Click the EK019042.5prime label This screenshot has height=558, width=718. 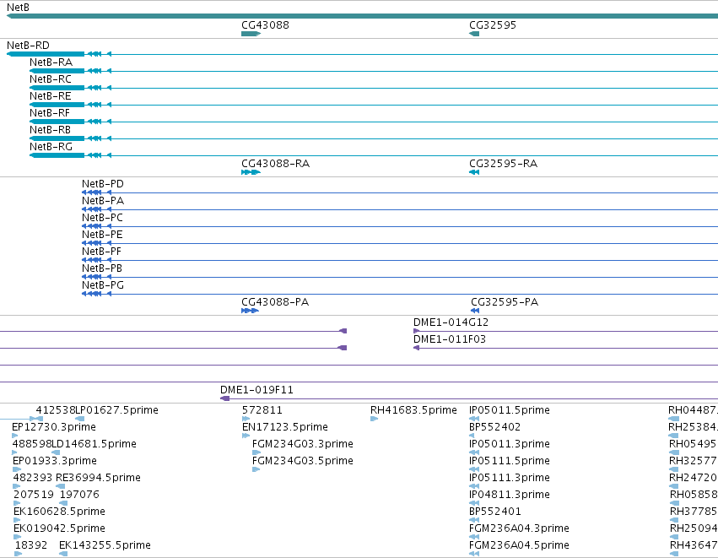[x=59, y=528]
